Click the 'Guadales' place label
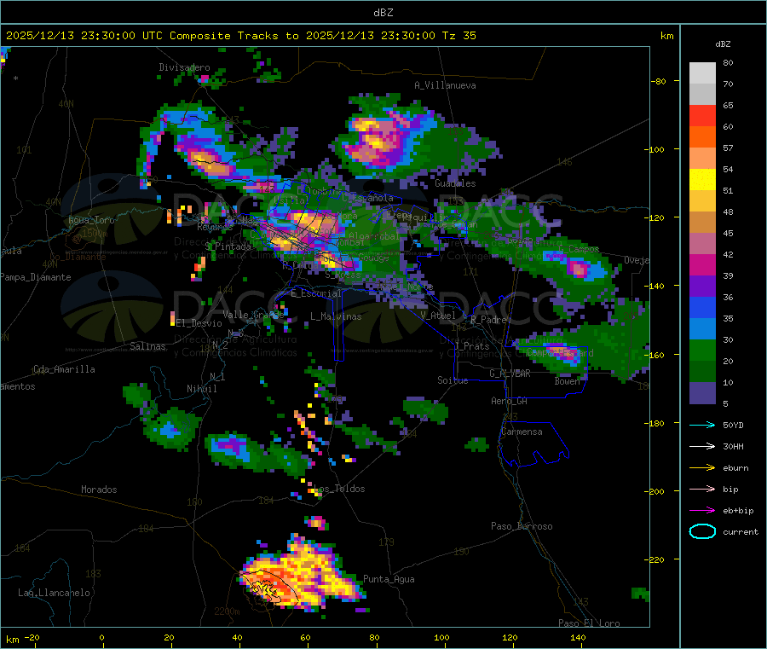The image size is (767, 649). [455, 183]
